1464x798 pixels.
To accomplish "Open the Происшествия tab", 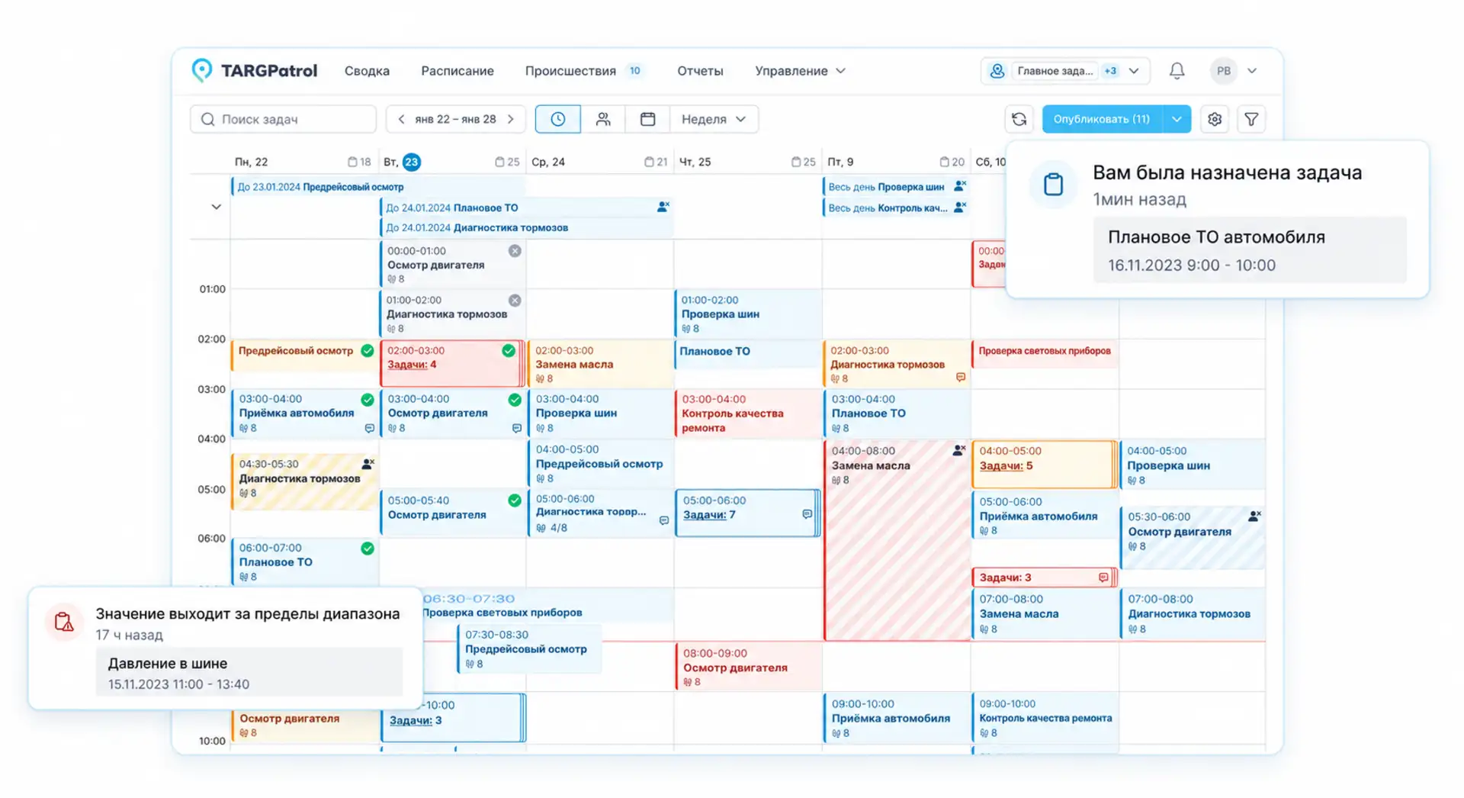I will click(x=585, y=71).
